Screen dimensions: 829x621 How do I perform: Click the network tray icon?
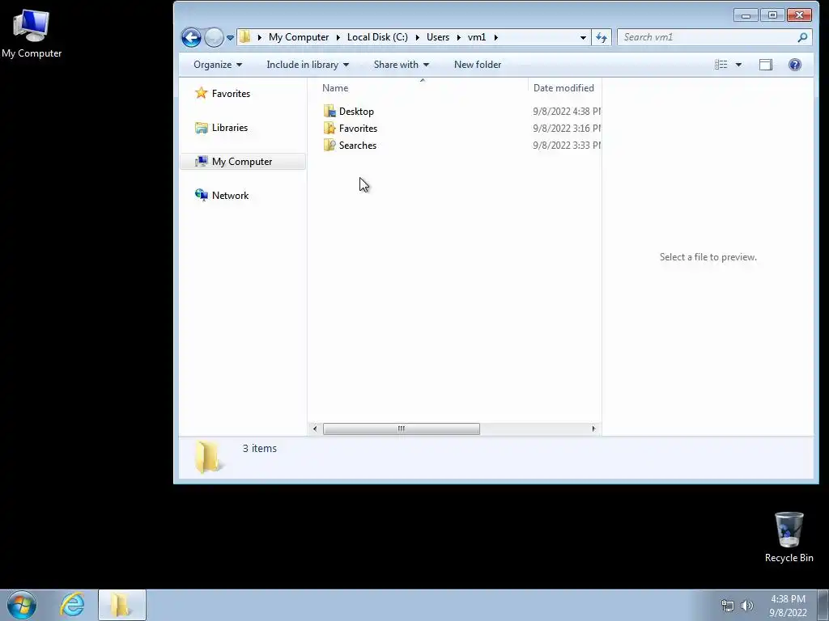[728, 606]
